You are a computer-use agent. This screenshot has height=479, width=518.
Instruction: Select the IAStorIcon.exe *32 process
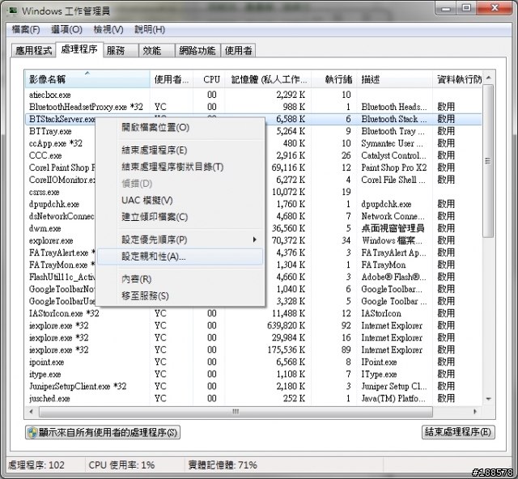[253, 313]
